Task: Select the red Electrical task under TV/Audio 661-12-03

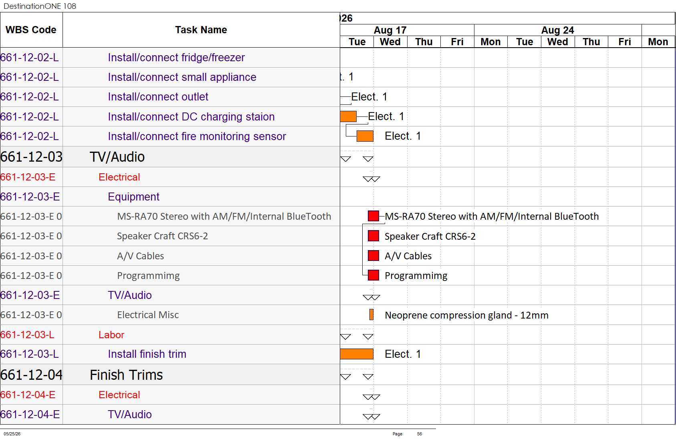Action: (119, 177)
